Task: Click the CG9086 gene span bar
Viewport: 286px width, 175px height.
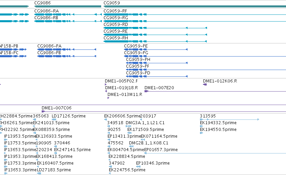Action: click(68, 6)
